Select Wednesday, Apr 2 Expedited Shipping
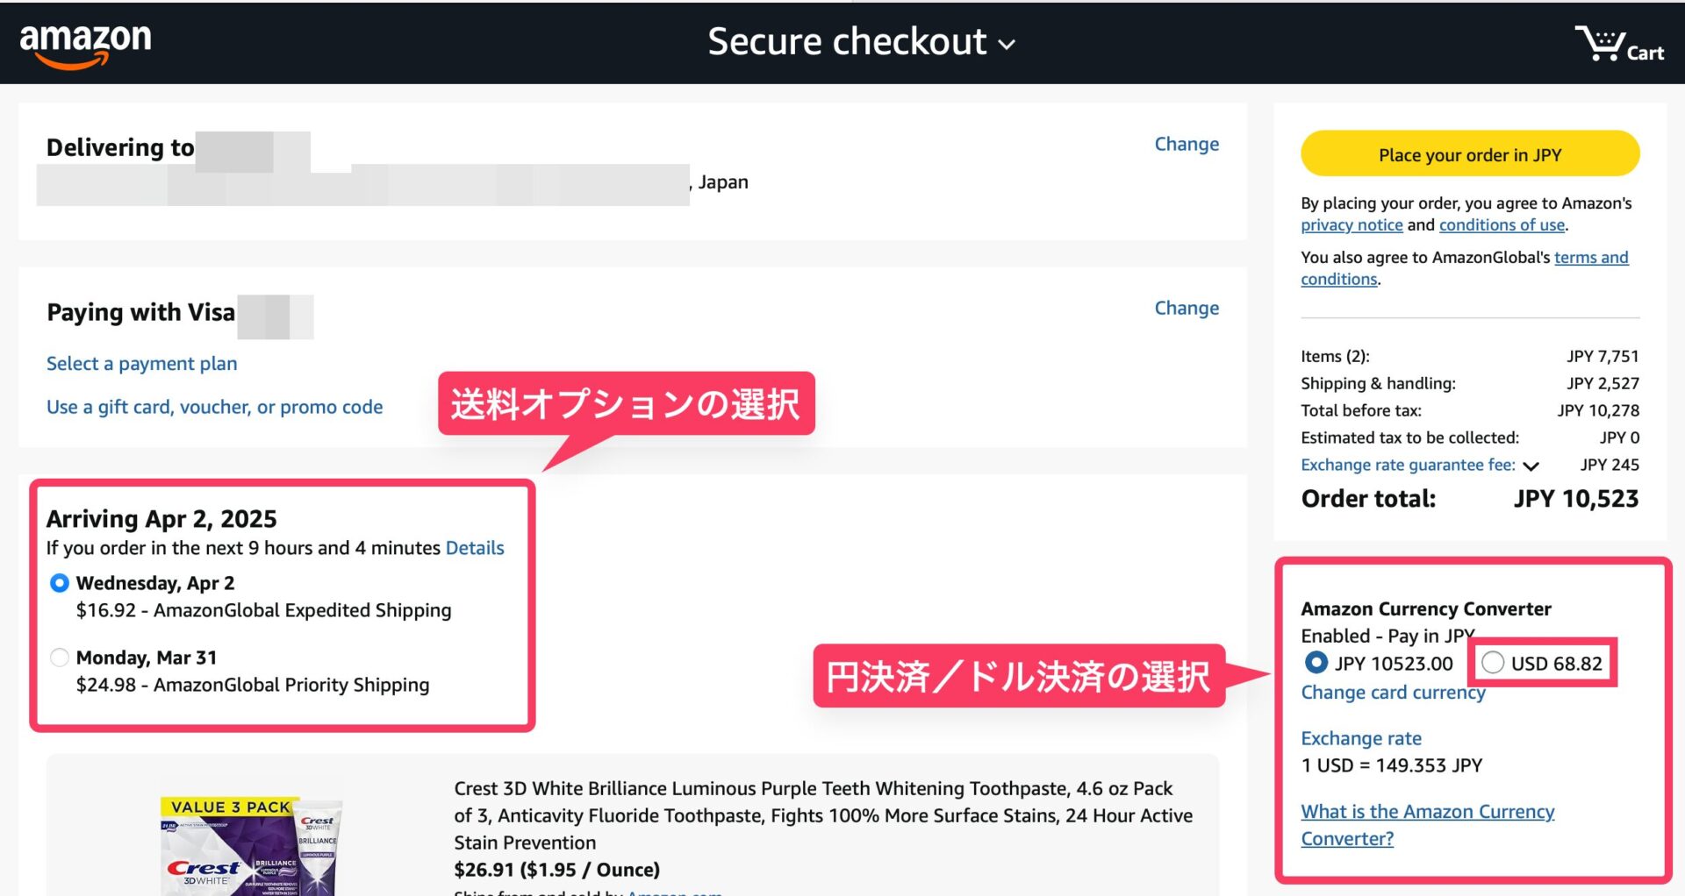Image resolution: width=1685 pixels, height=896 pixels. (60, 583)
